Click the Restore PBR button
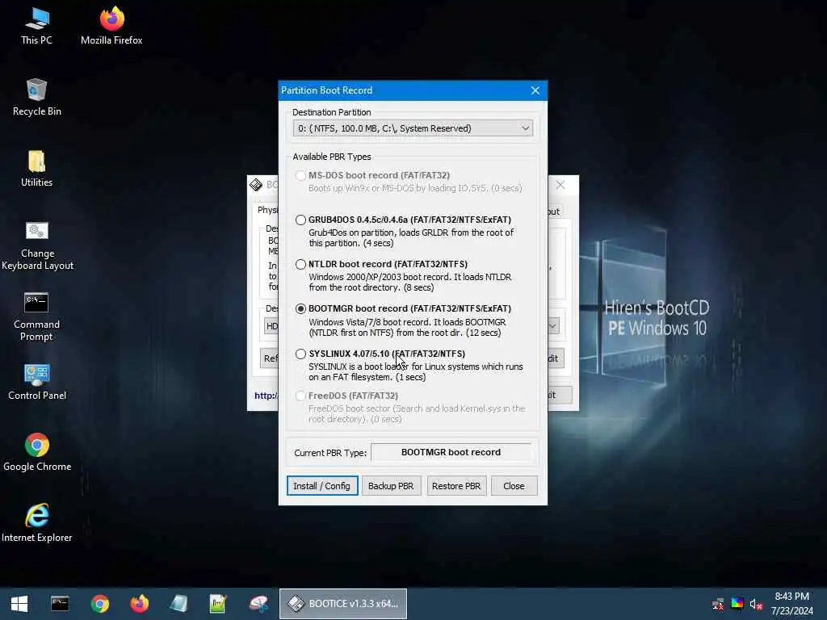827x620 pixels. point(456,485)
